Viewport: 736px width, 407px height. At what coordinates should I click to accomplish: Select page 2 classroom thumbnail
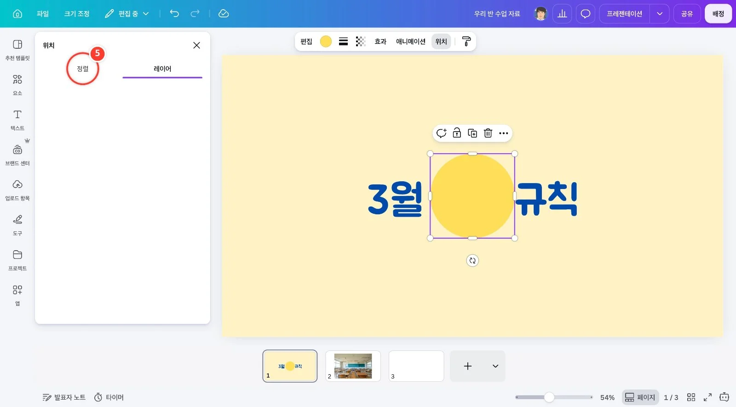click(353, 366)
